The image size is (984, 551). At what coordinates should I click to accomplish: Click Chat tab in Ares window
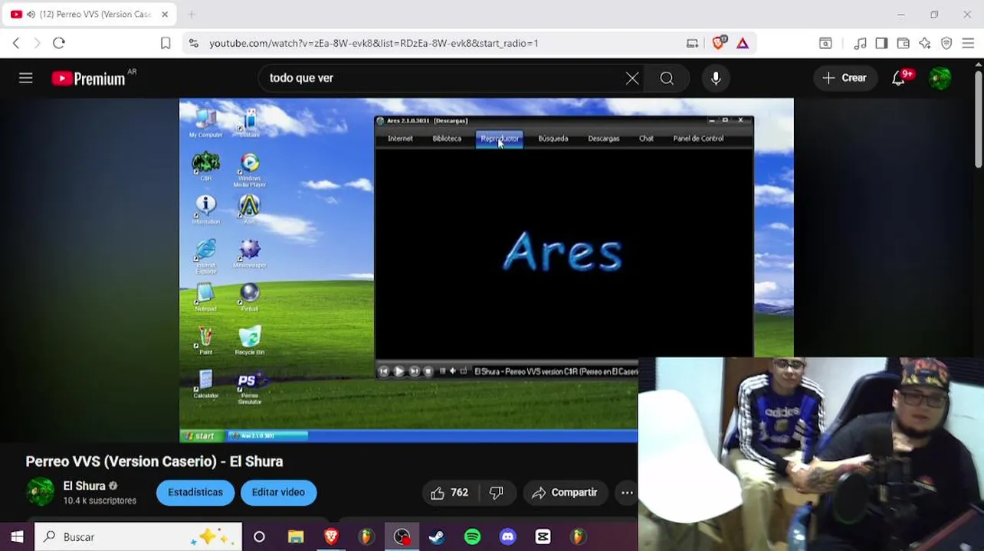tap(646, 139)
